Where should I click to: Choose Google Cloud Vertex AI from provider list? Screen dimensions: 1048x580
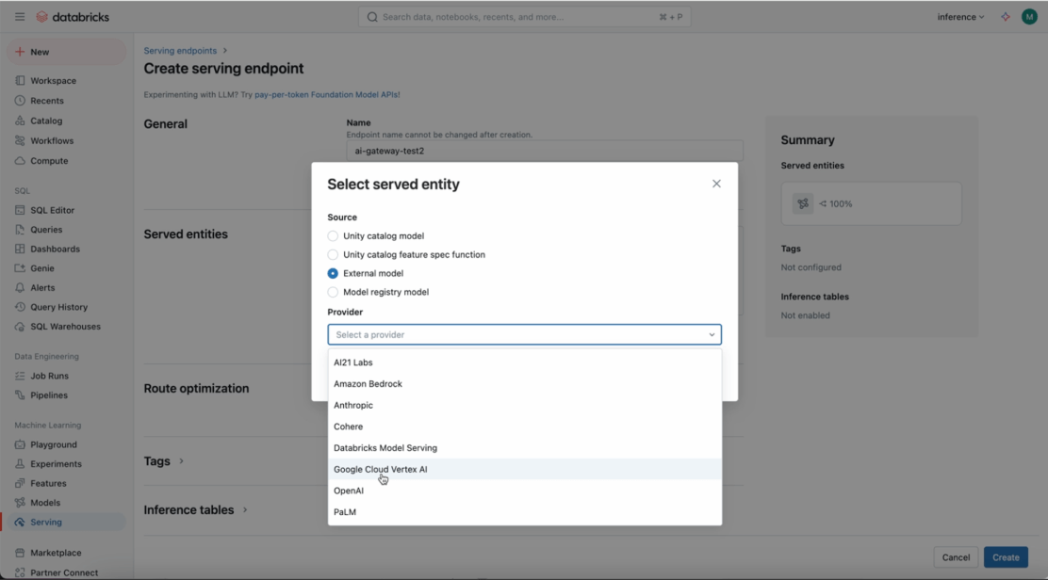point(381,469)
